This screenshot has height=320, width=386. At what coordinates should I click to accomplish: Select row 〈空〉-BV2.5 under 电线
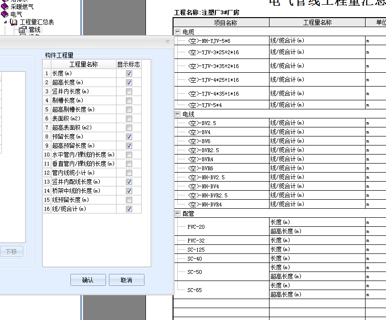point(202,123)
